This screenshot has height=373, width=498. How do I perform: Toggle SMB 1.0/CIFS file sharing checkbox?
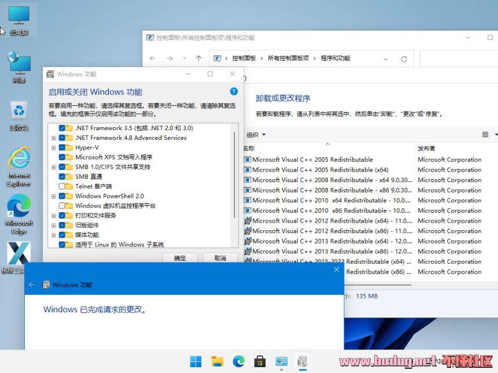(62, 167)
